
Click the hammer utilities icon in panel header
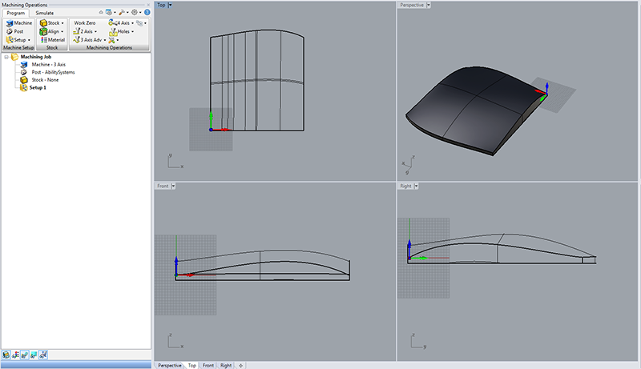122,12
